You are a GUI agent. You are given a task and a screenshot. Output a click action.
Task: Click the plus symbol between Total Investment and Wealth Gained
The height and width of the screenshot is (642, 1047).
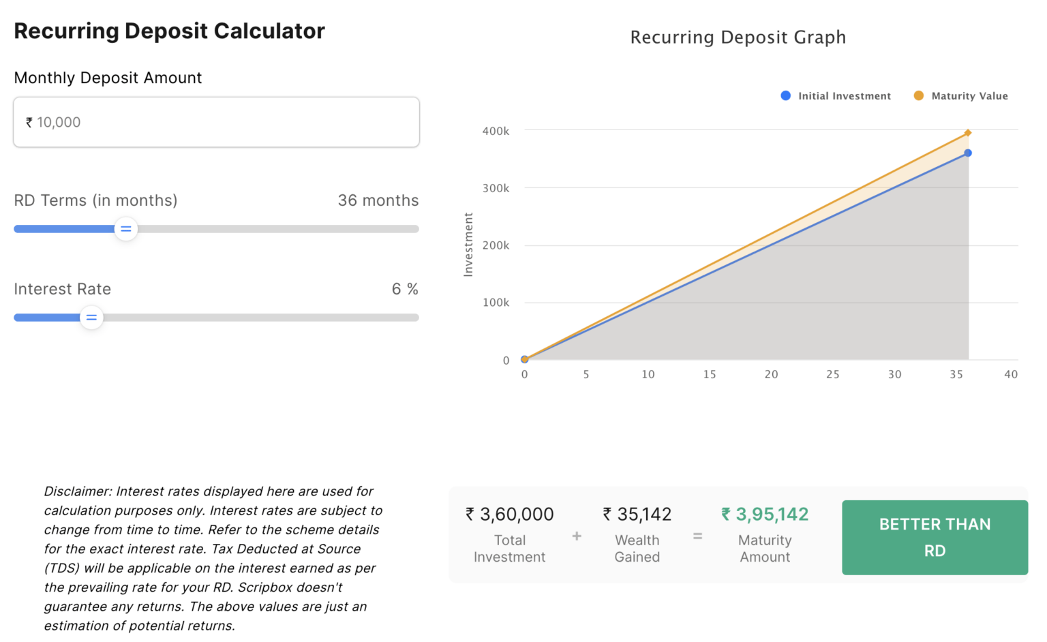click(x=577, y=536)
